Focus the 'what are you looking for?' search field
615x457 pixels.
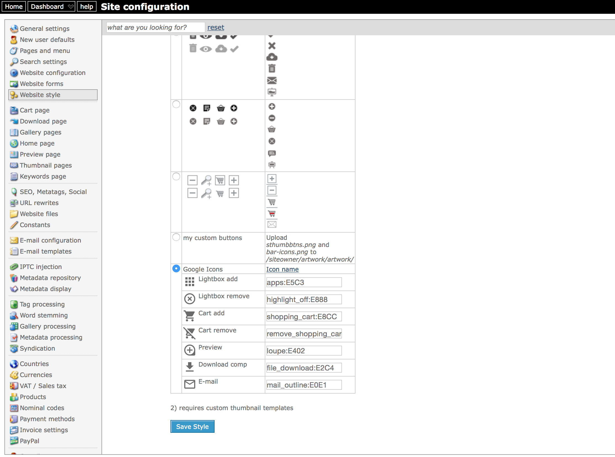click(x=156, y=27)
